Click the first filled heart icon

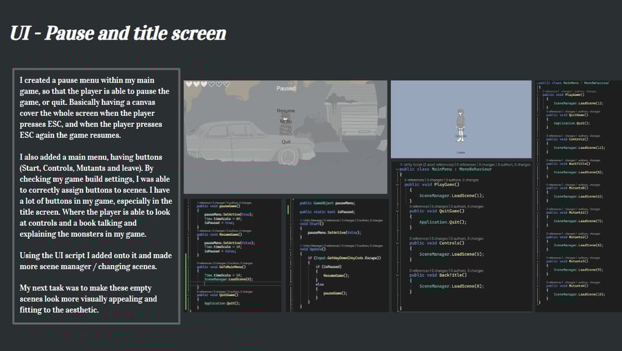[189, 84]
